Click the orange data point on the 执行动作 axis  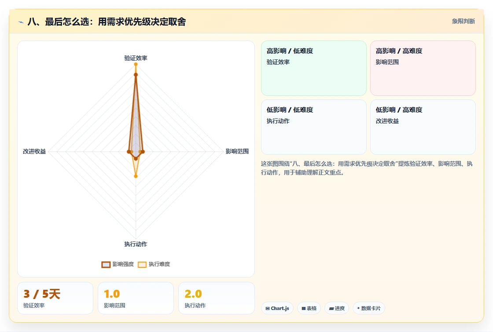pyautogui.click(x=136, y=176)
